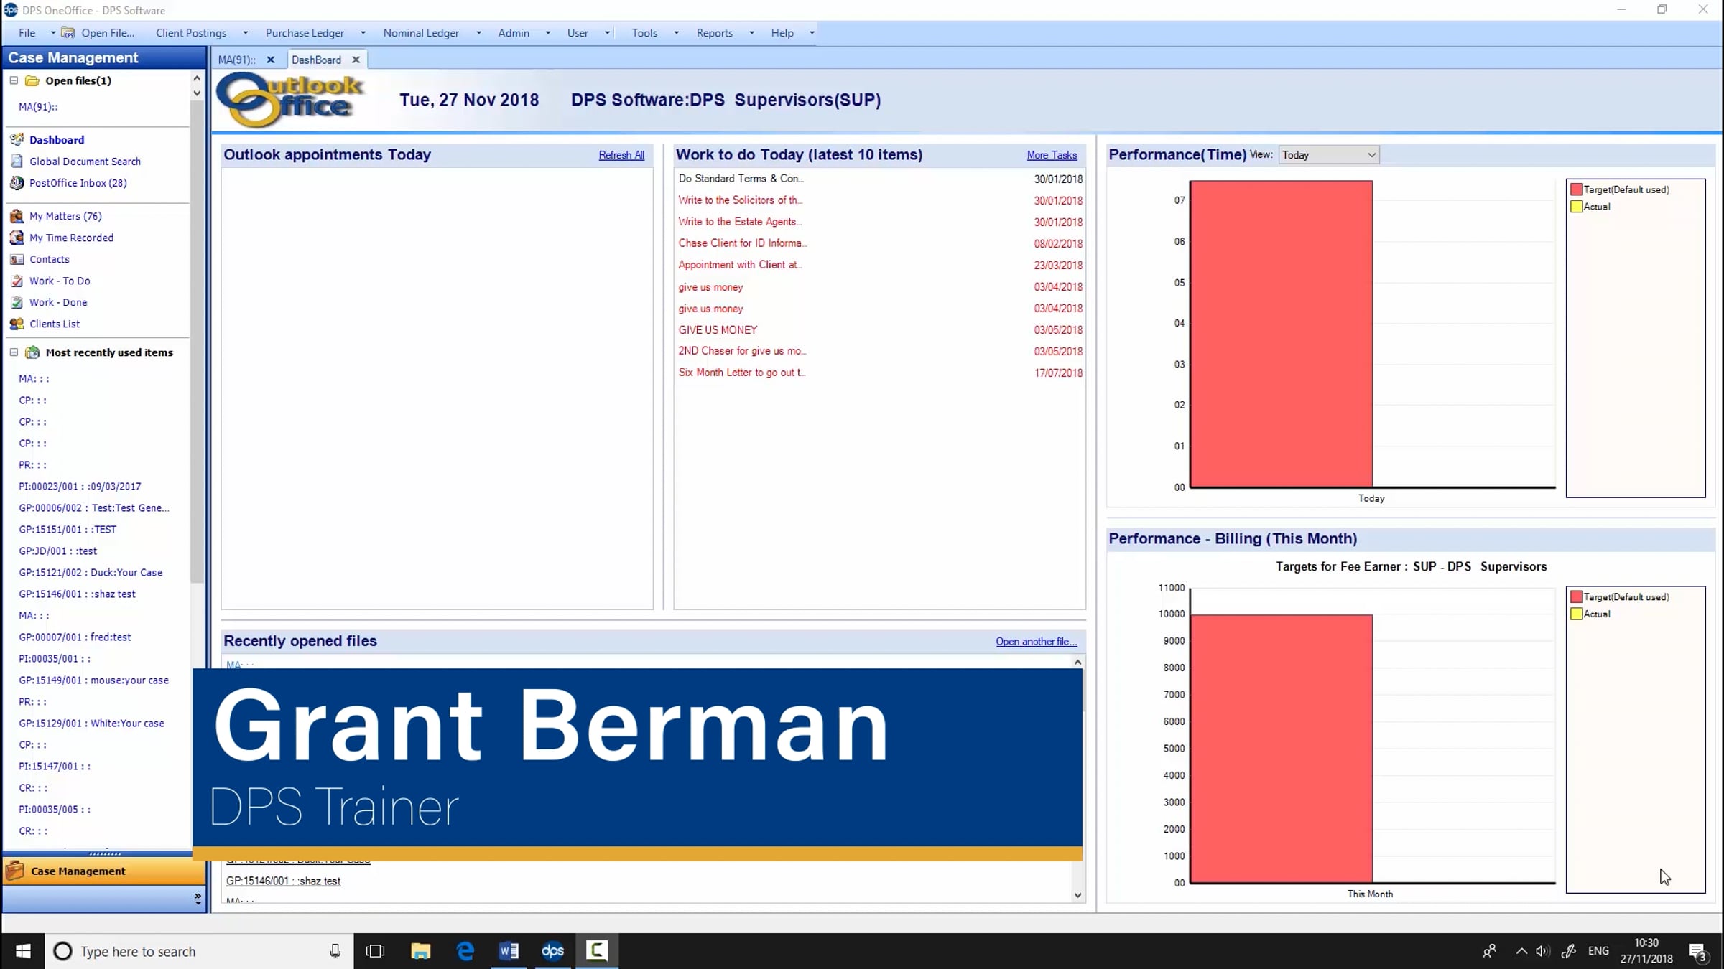The width and height of the screenshot is (1724, 969).
Task: Expand the File menu dropdown arrow
Action: [x=52, y=33]
